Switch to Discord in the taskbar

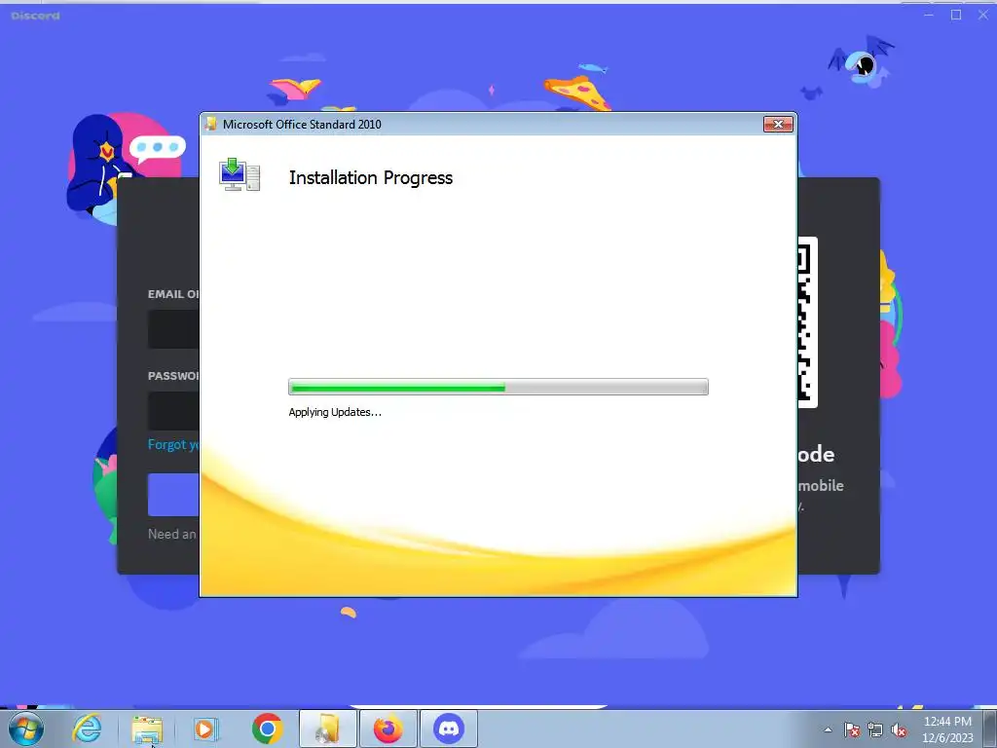449,729
